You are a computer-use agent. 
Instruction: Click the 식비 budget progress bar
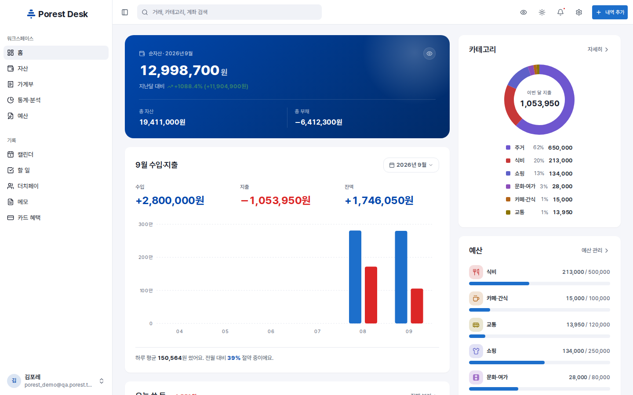tap(539, 284)
